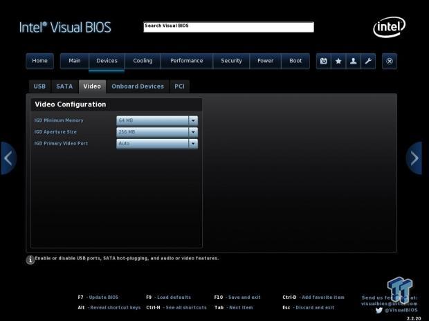Switch to the PCI sub-tab

tap(179, 86)
